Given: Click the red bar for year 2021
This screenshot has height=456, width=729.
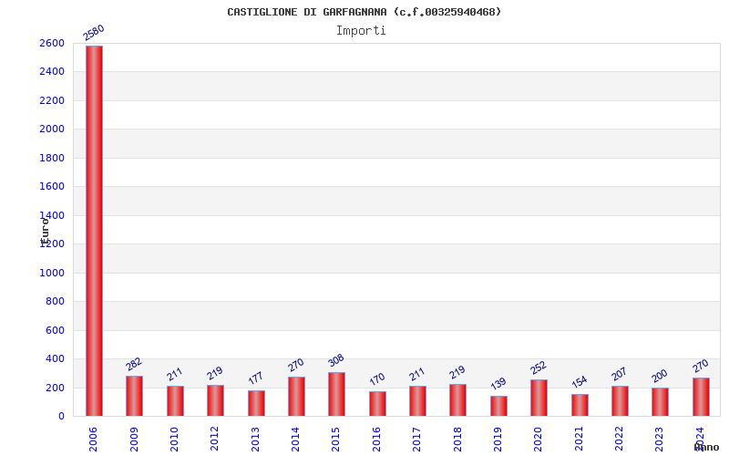Looking at the screenshot, I should pyautogui.click(x=580, y=405).
